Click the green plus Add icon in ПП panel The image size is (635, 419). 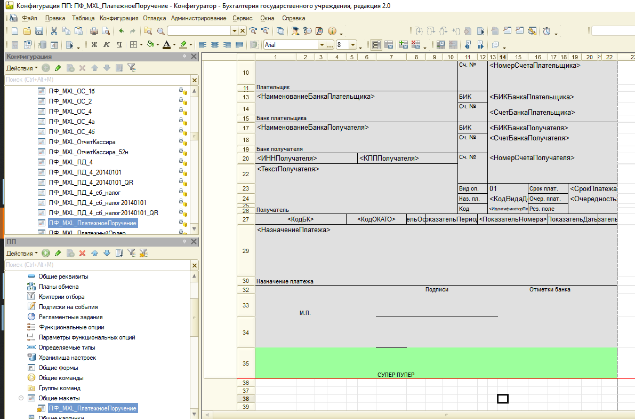tap(46, 253)
